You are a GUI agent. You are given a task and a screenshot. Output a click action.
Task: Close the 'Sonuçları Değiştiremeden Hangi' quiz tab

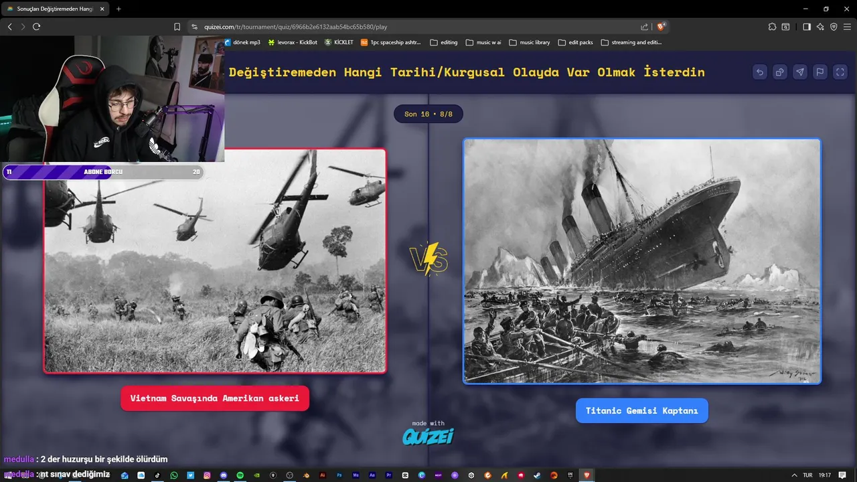(x=102, y=9)
